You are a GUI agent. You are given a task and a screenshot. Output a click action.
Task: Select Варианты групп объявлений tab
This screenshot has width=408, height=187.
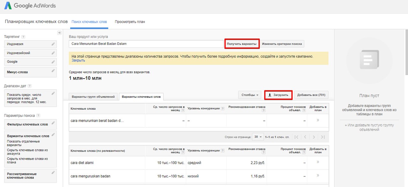coord(93,97)
